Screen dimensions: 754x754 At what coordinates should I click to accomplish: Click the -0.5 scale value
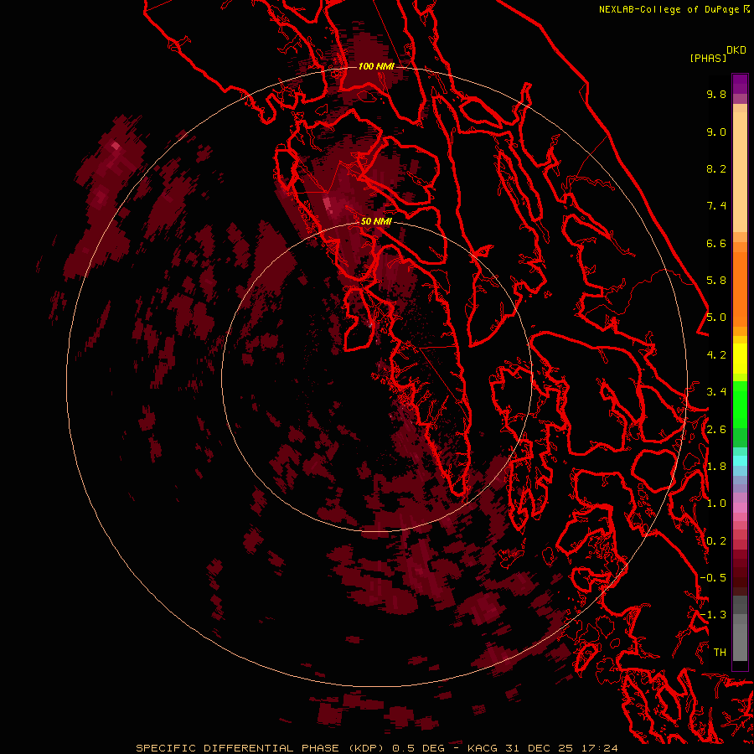713,578
